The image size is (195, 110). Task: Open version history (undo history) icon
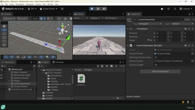[x=168, y=9]
